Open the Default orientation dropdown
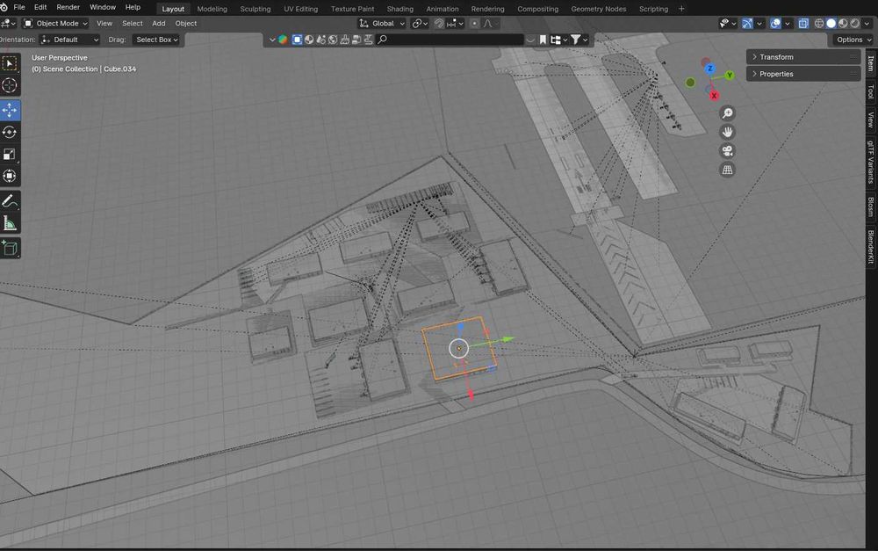 pos(70,40)
